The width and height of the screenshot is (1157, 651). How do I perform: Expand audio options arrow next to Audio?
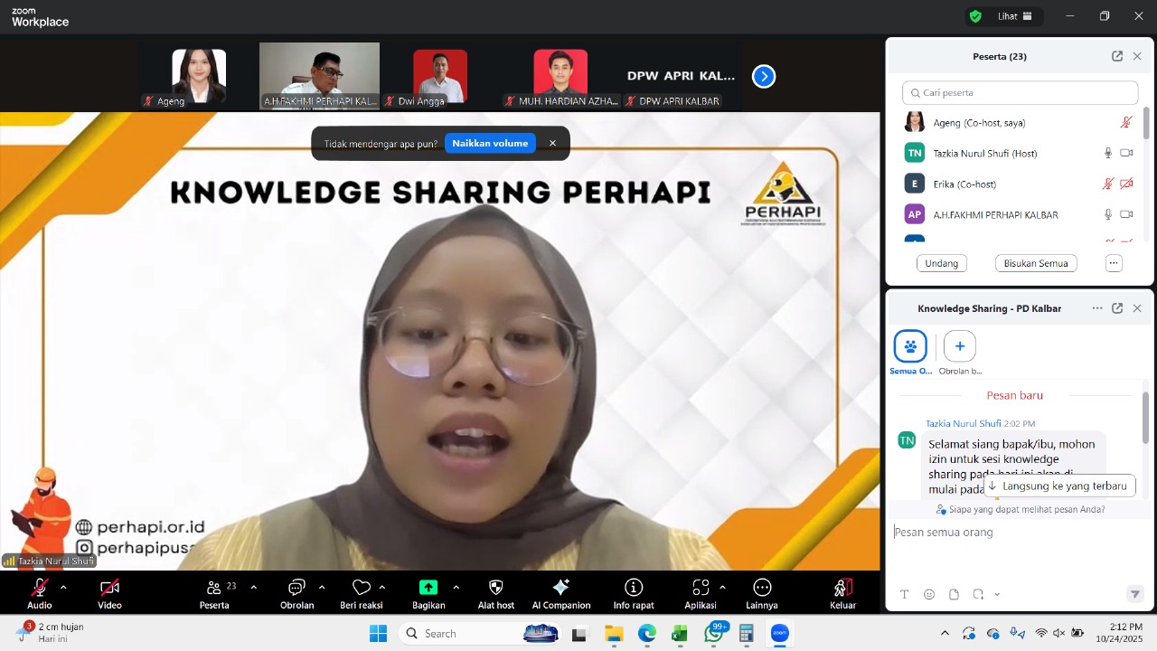coord(63,588)
